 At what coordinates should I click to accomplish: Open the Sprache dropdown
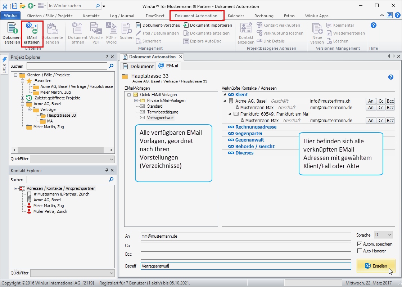383,235
